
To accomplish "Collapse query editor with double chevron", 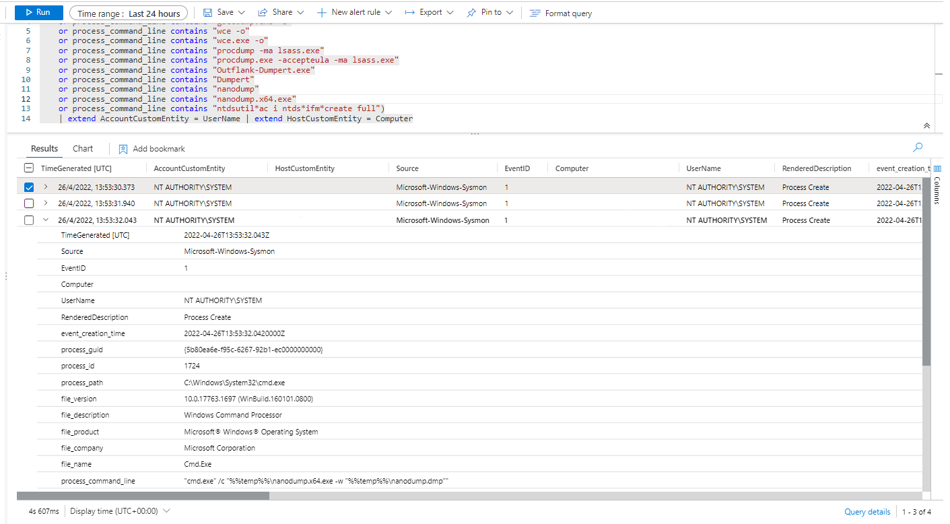I will click(x=926, y=126).
